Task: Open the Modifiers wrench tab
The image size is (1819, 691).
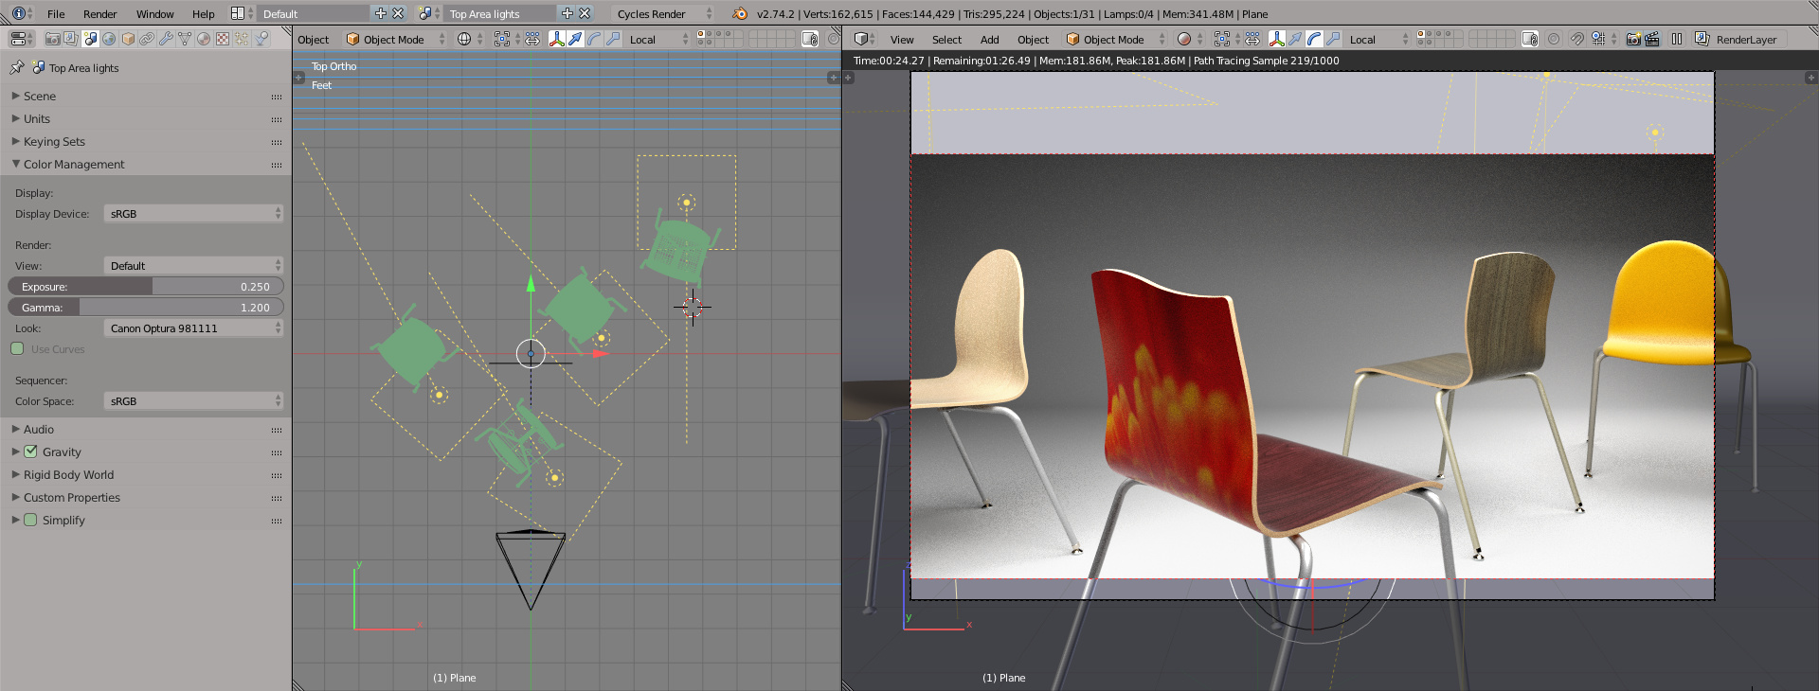Action: pyautogui.click(x=166, y=39)
